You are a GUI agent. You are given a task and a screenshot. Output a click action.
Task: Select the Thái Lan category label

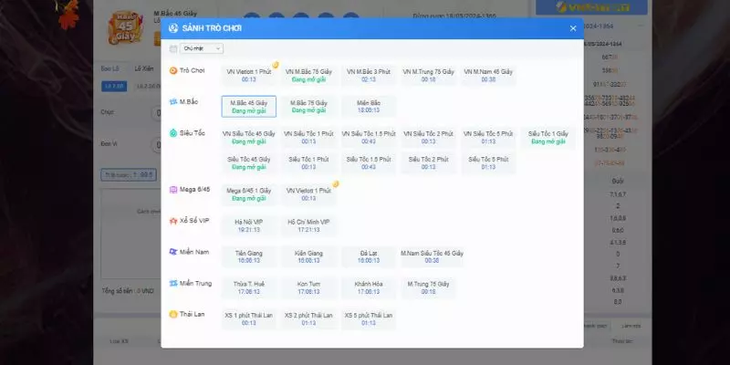192,314
